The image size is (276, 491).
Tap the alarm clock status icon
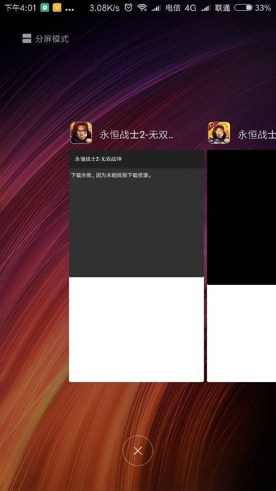pos(128,8)
